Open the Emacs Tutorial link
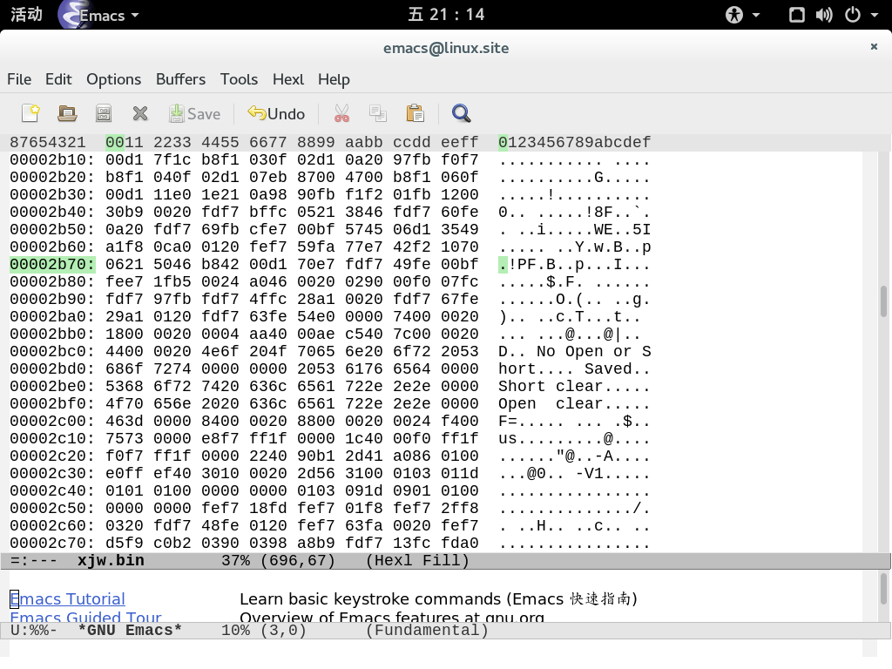This screenshot has height=669, width=892. 68,599
